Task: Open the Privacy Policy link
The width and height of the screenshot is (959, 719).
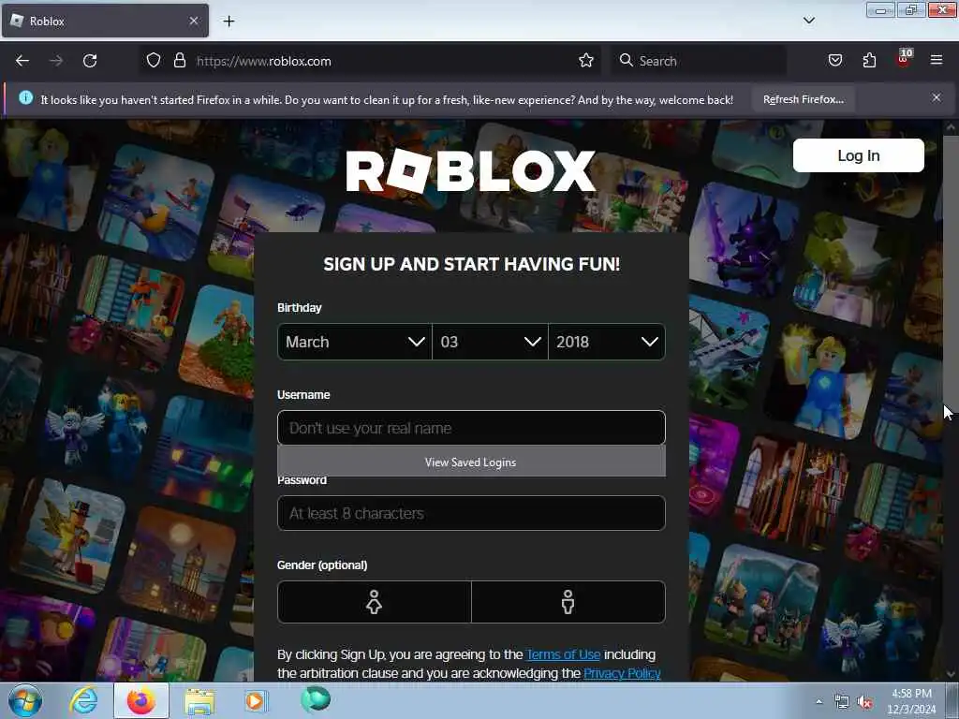Action: 622,673
